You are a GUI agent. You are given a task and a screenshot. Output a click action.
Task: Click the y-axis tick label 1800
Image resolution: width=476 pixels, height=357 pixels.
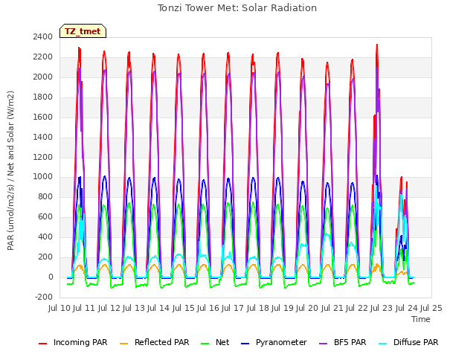43,97
